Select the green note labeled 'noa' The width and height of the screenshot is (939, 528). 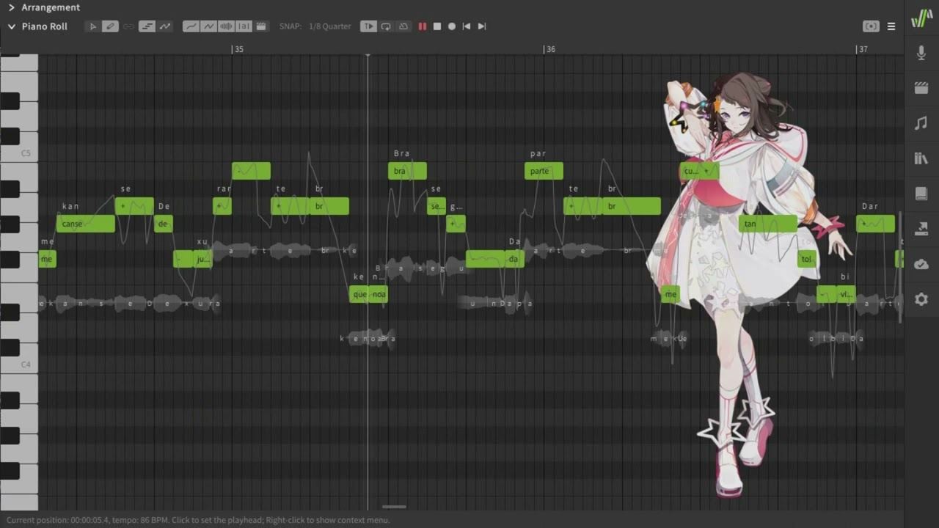379,294
